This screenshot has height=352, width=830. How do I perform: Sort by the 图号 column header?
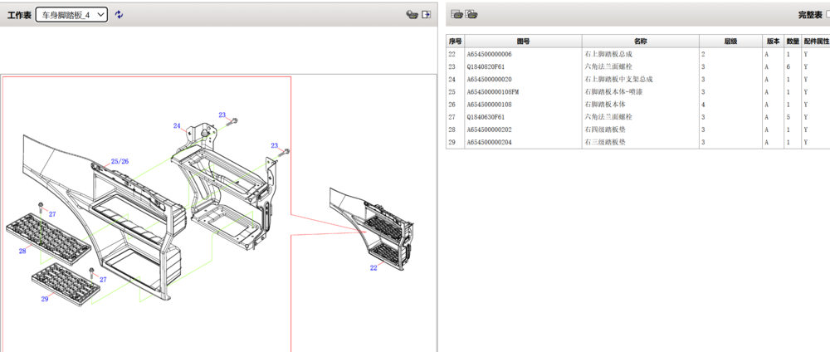524,42
